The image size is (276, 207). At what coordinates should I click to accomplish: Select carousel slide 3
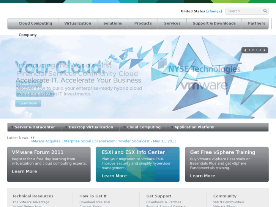(x=257, y=50)
